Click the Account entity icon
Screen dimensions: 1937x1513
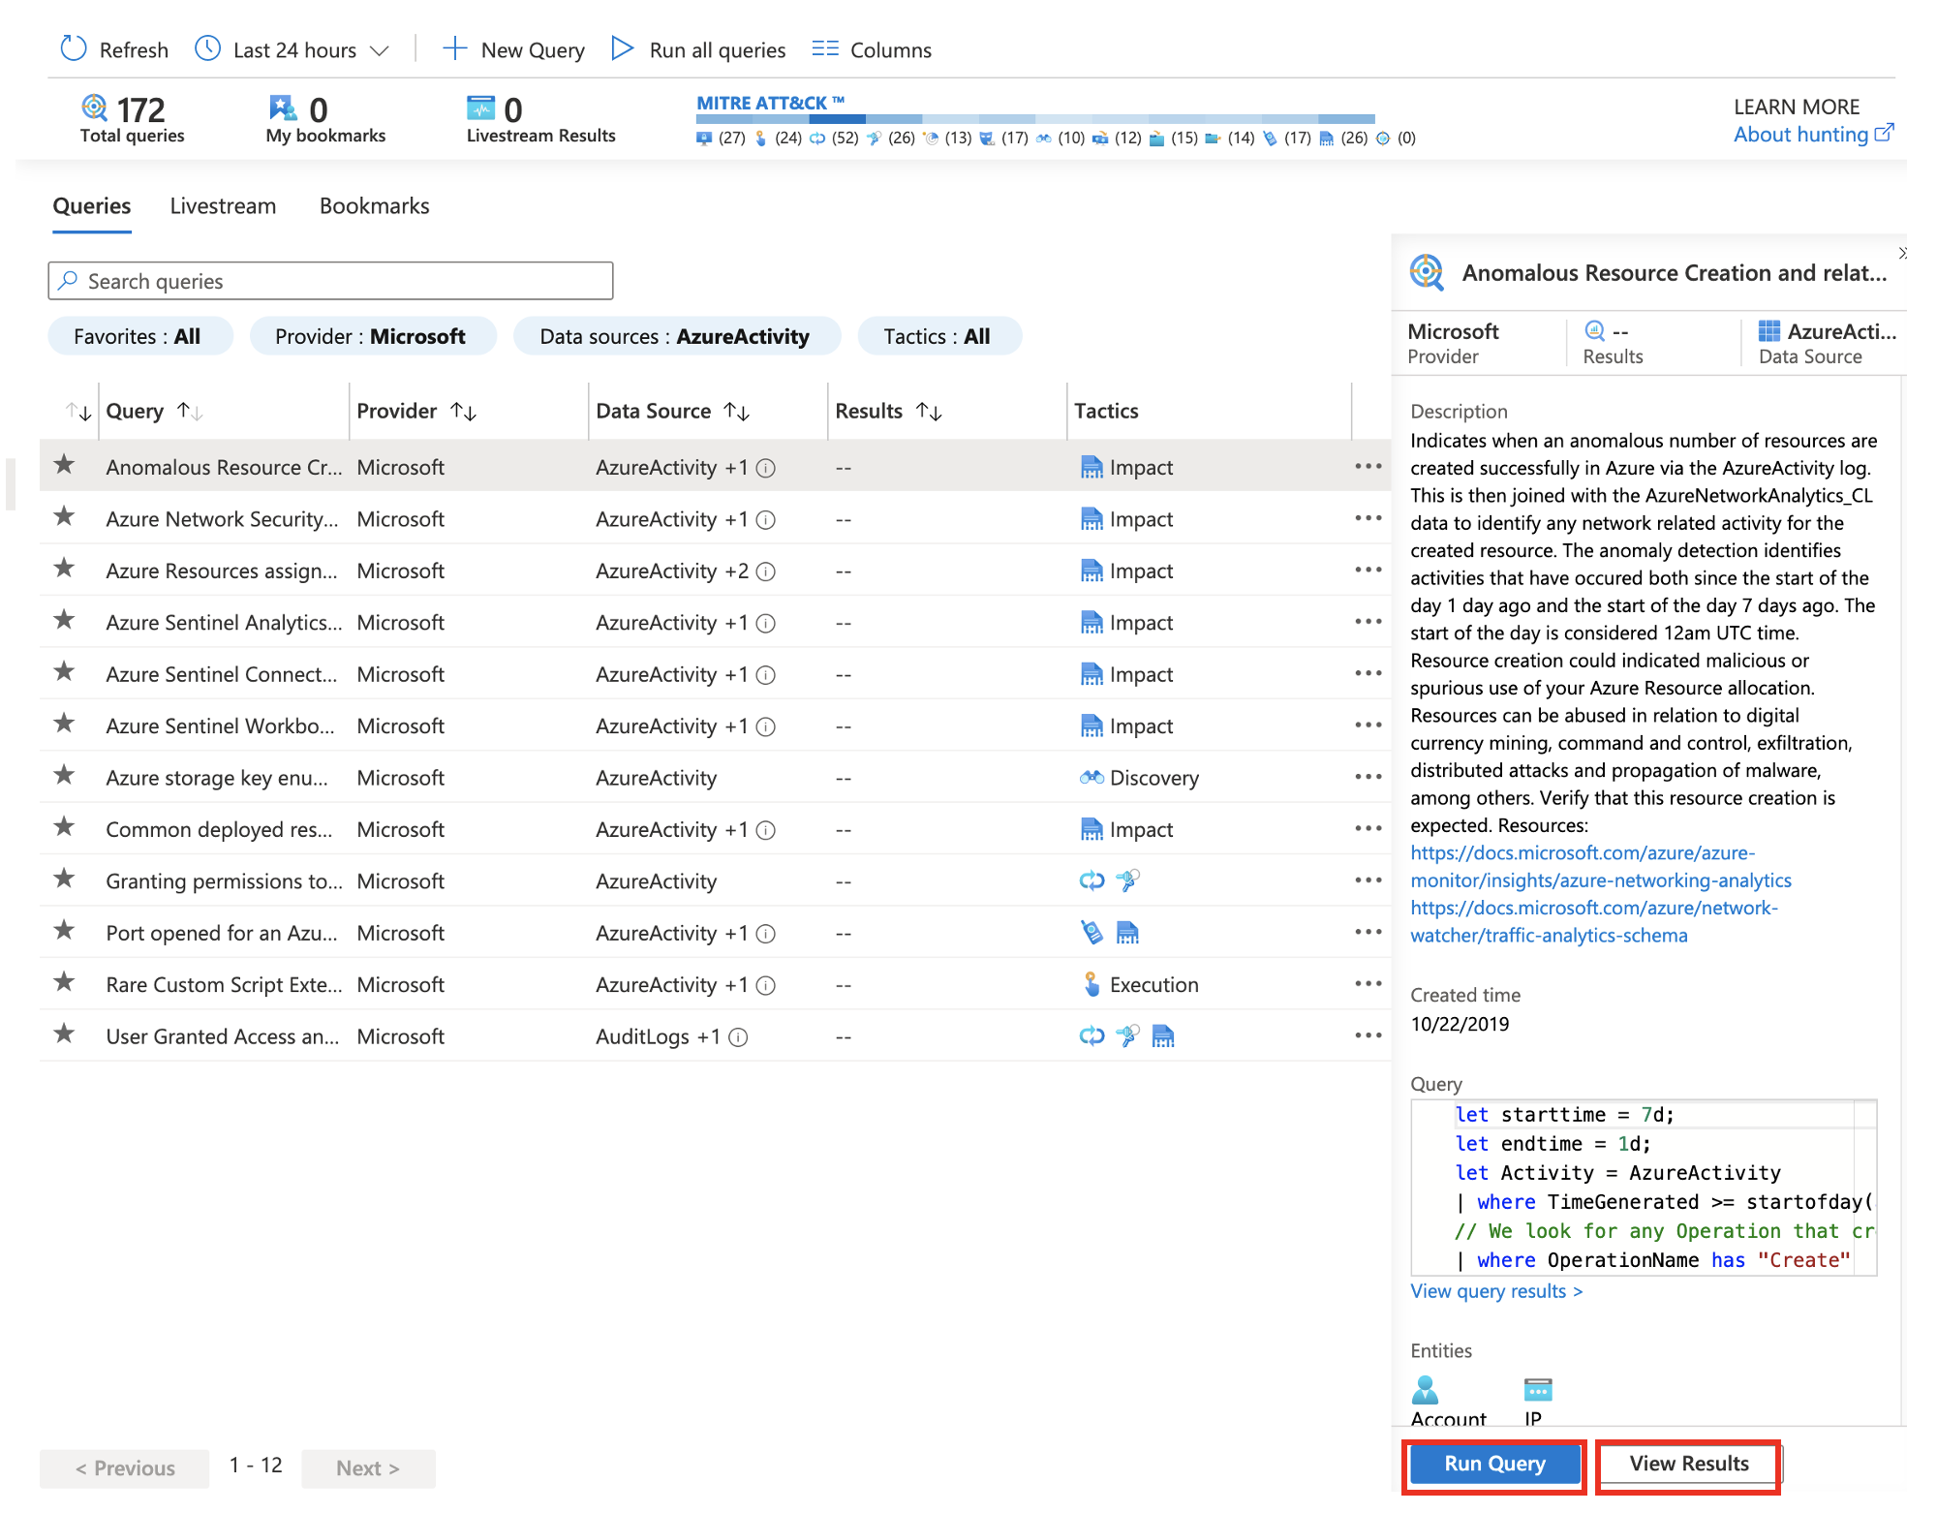pos(1425,1391)
